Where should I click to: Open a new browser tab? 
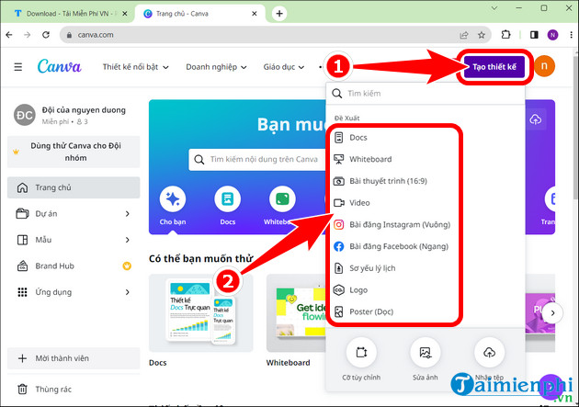tap(279, 14)
